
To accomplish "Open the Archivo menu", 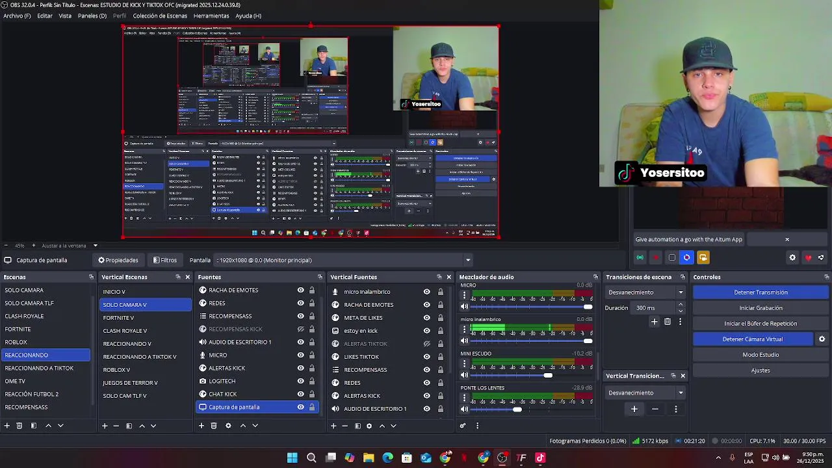I will 17,16.
